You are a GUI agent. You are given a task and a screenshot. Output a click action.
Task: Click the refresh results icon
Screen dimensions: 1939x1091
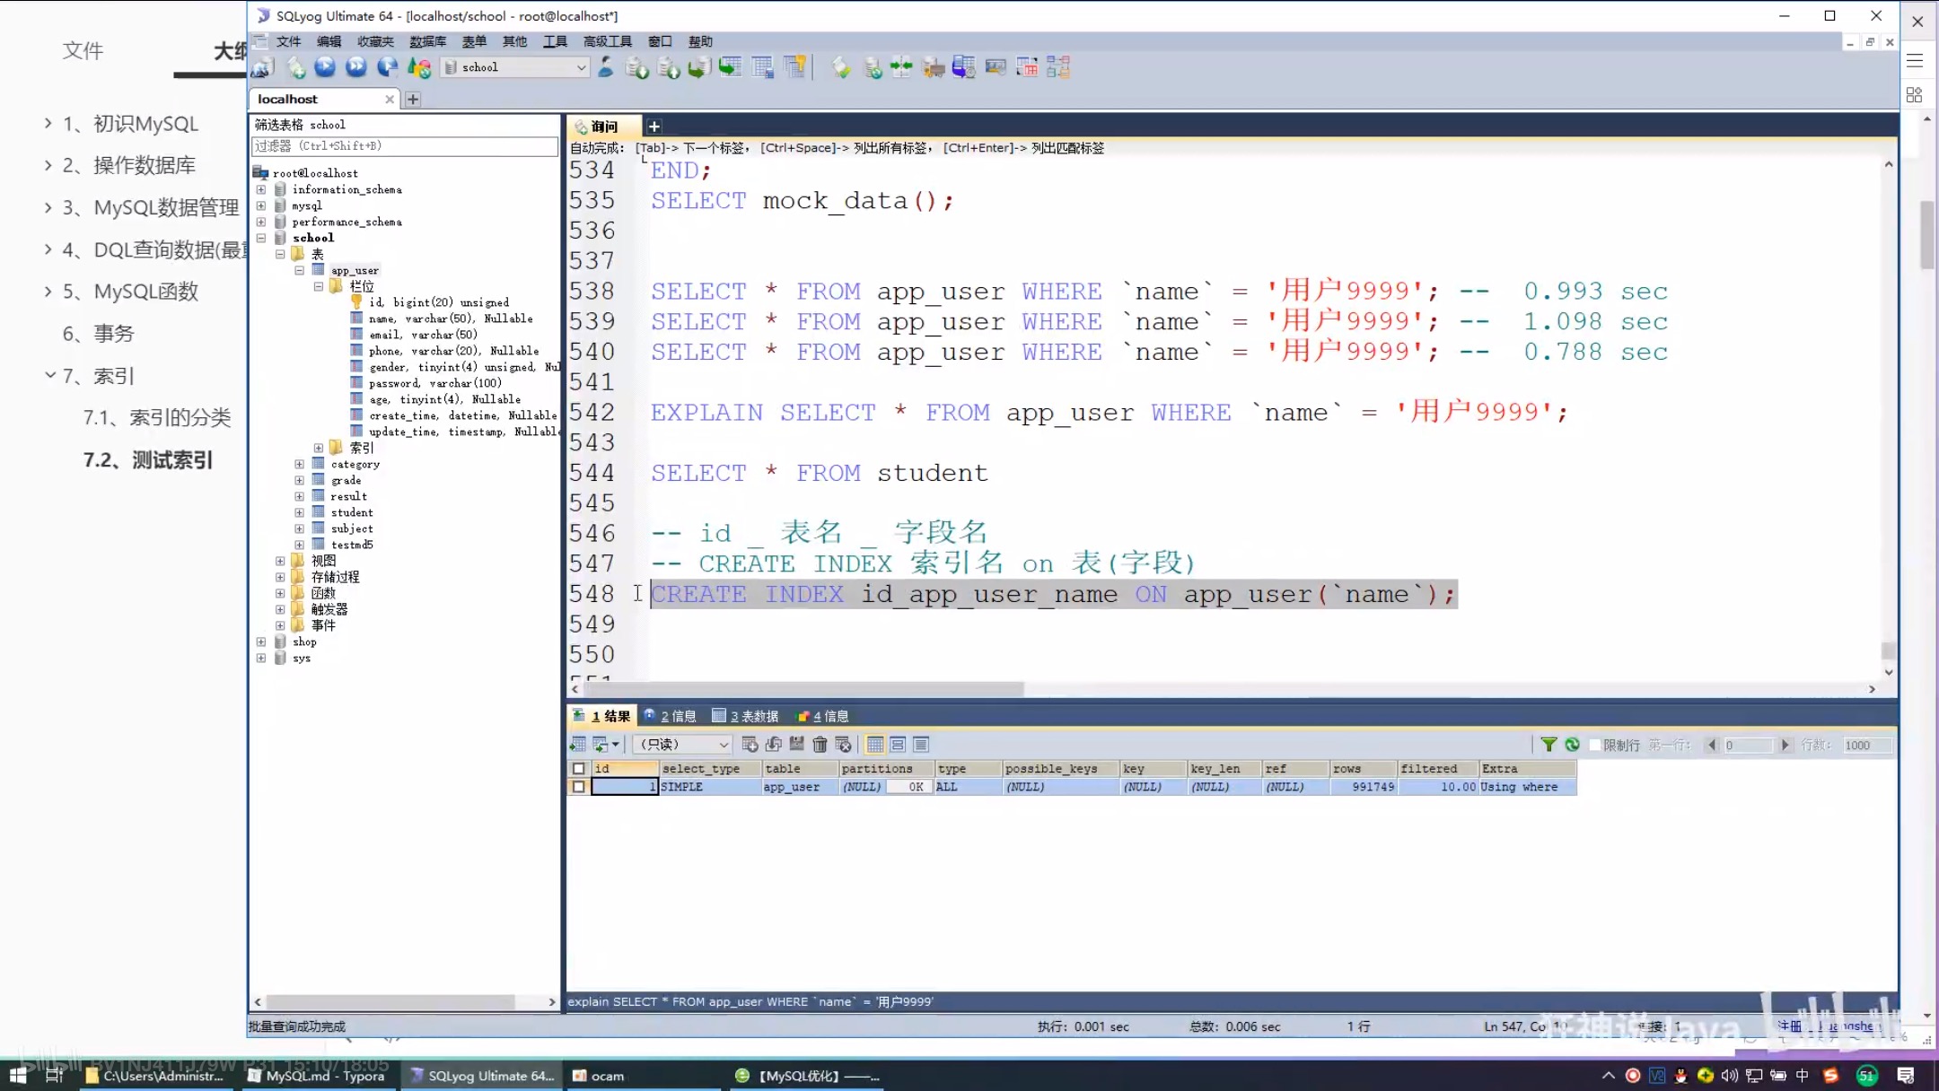click(1572, 745)
